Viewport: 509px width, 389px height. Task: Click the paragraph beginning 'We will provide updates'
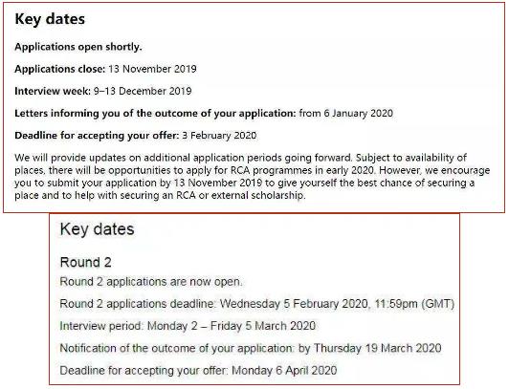[x=253, y=177]
